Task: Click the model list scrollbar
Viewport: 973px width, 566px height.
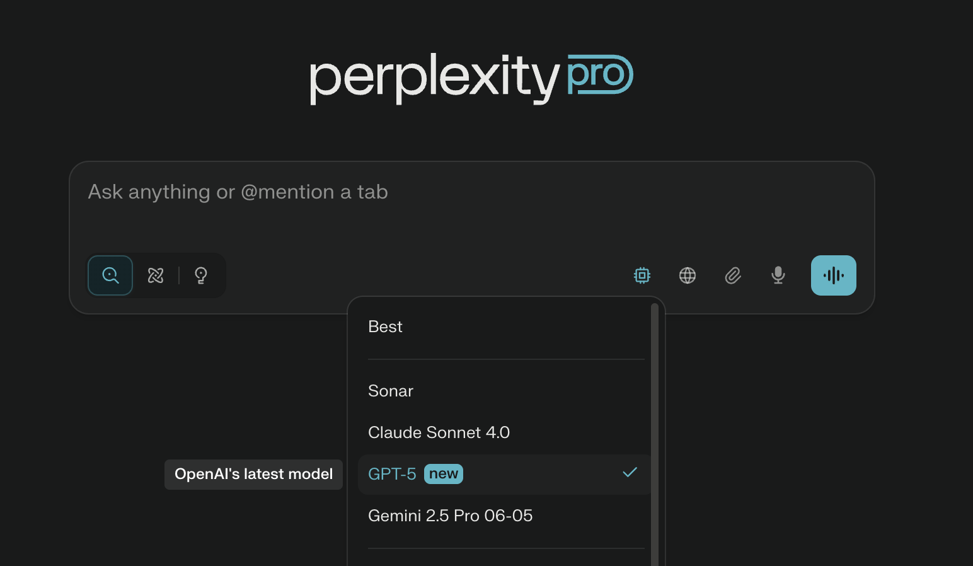Action: coord(655,435)
